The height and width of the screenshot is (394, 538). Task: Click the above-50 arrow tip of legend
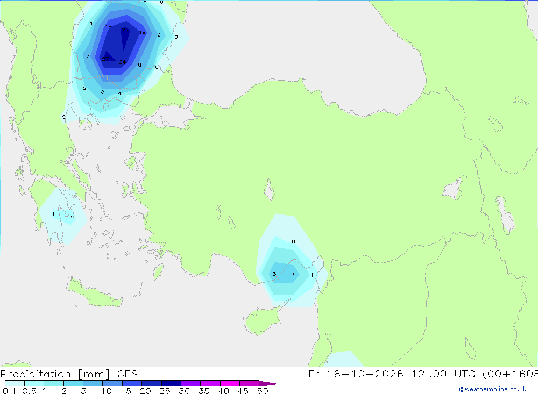click(x=268, y=383)
